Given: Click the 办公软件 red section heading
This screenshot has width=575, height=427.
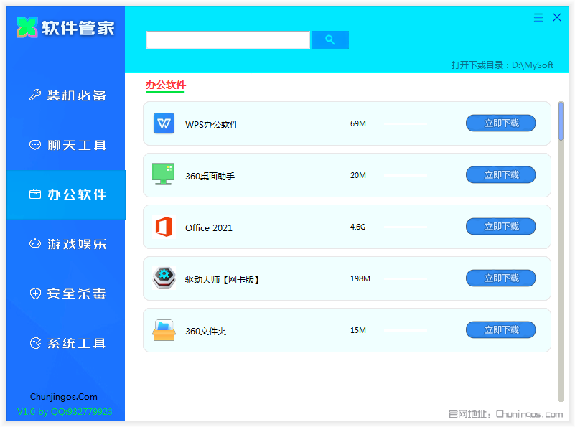Looking at the screenshot, I should point(166,85).
